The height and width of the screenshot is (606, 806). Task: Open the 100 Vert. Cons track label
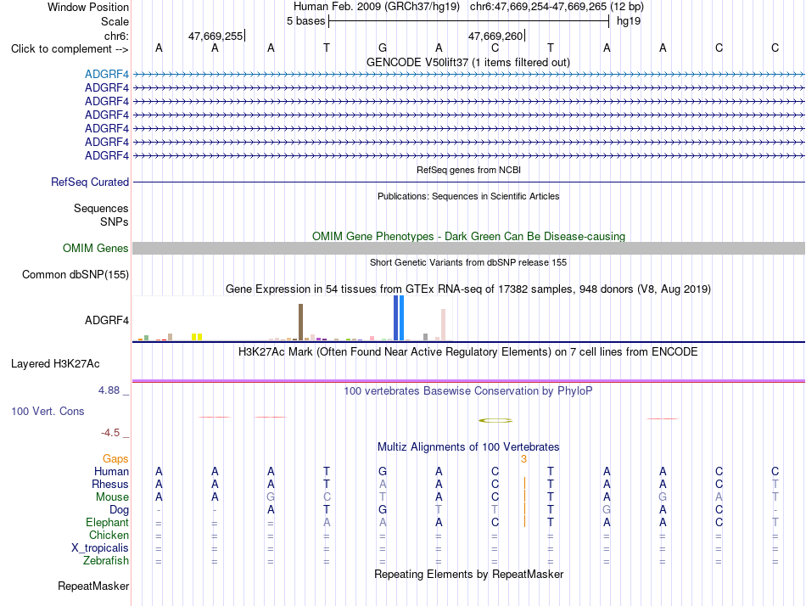pyautogui.click(x=48, y=411)
